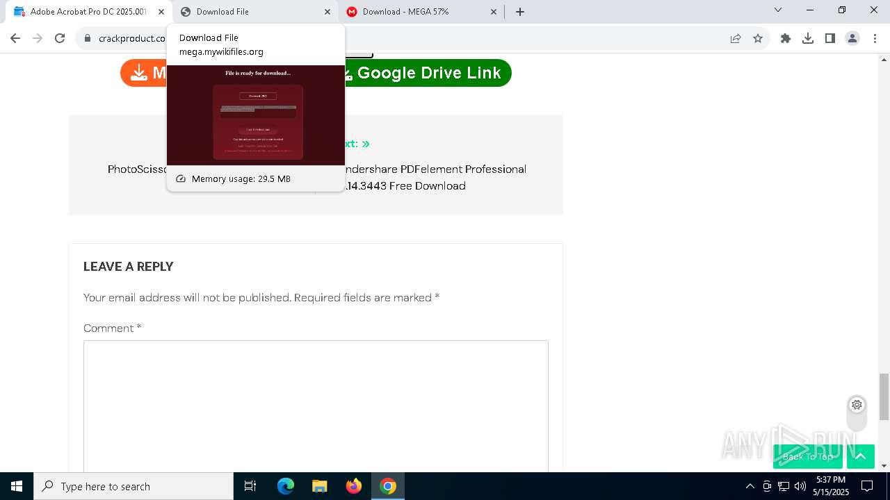
Task: Click the green up-arrow button
Action: tap(860, 456)
